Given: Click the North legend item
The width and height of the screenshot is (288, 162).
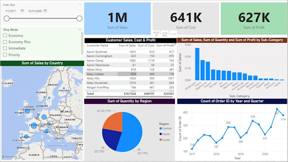Looking at the screenshot, I should [165, 134].
